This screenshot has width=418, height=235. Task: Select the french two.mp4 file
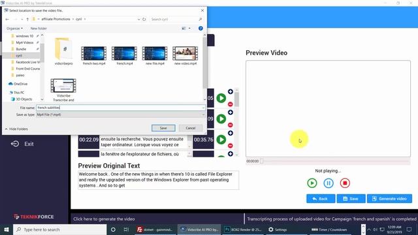click(94, 55)
